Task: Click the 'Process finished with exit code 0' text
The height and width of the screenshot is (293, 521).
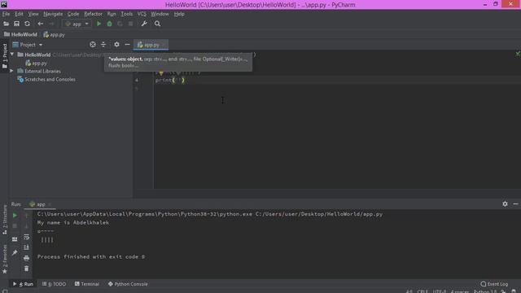Action: coord(91,257)
